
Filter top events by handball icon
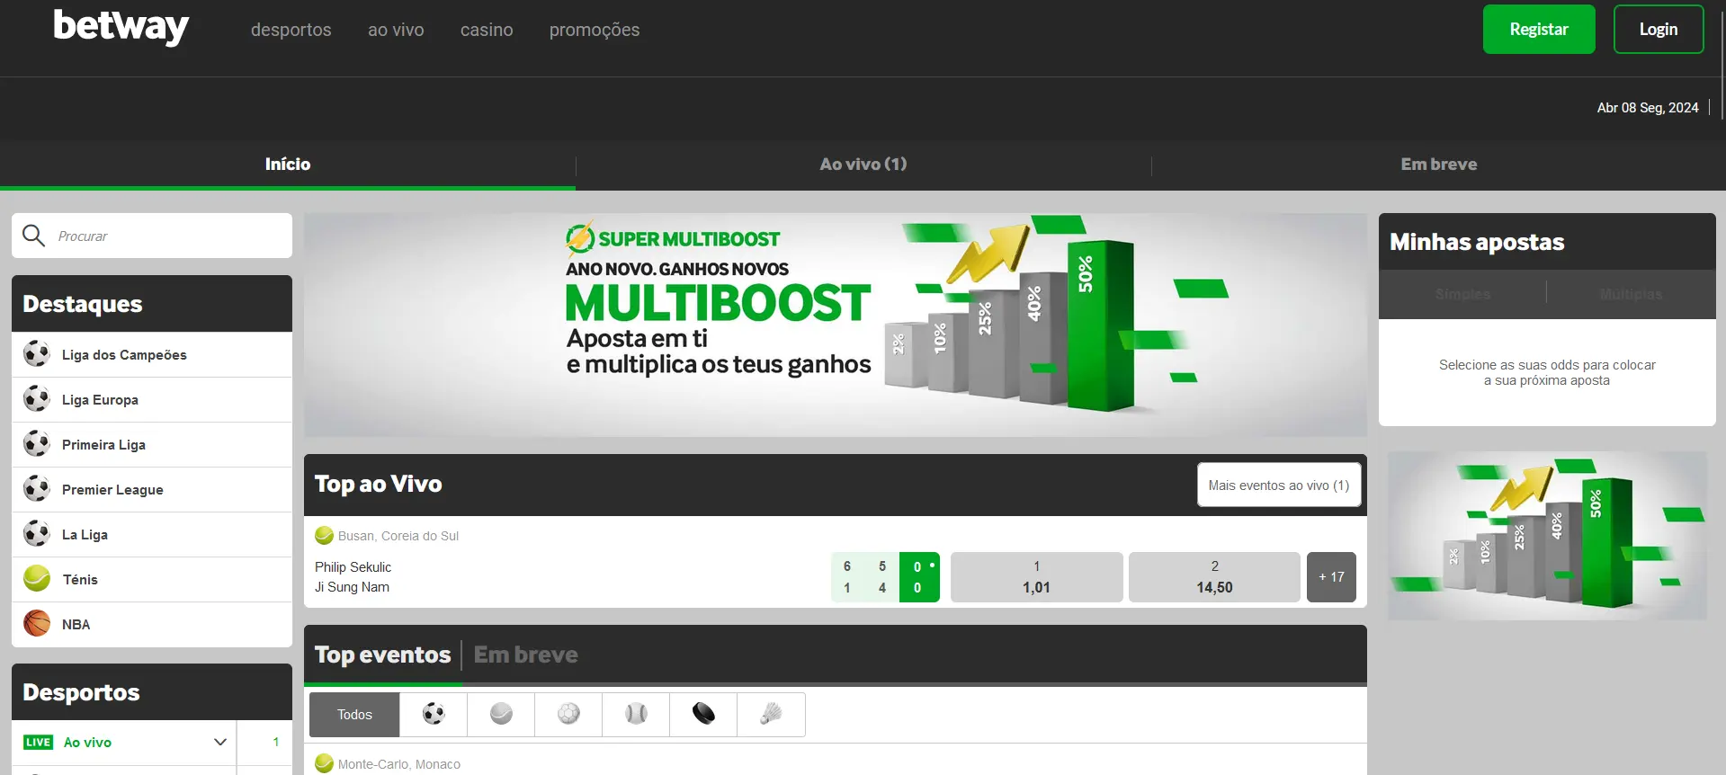(x=568, y=714)
